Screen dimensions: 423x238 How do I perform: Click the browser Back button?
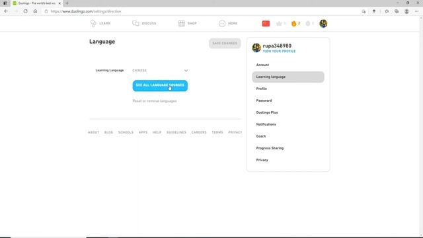click(x=6, y=11)
